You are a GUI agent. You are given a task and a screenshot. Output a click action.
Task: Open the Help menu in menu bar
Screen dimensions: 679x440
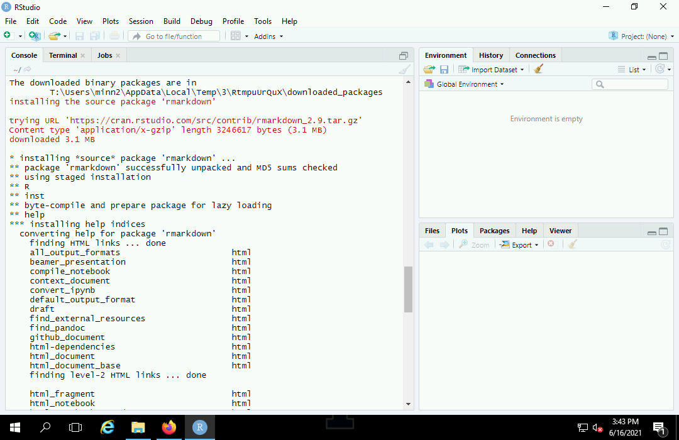(289, 21)
